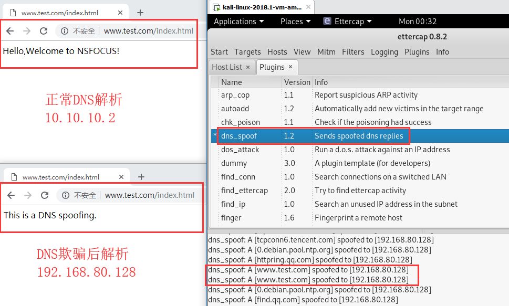Click log line for find.qq.com
509x306 pixels.
click(303, 300)
